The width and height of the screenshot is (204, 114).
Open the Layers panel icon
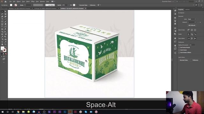click(175, 46)
